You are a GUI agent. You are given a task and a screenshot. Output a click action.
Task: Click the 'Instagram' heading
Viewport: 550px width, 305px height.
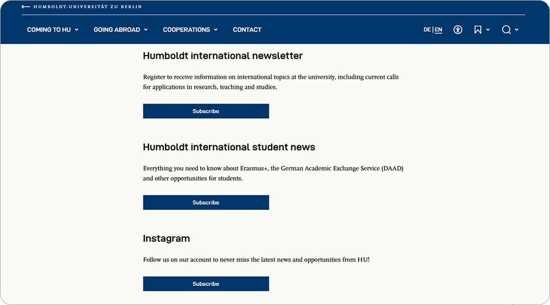pos(166,239)
